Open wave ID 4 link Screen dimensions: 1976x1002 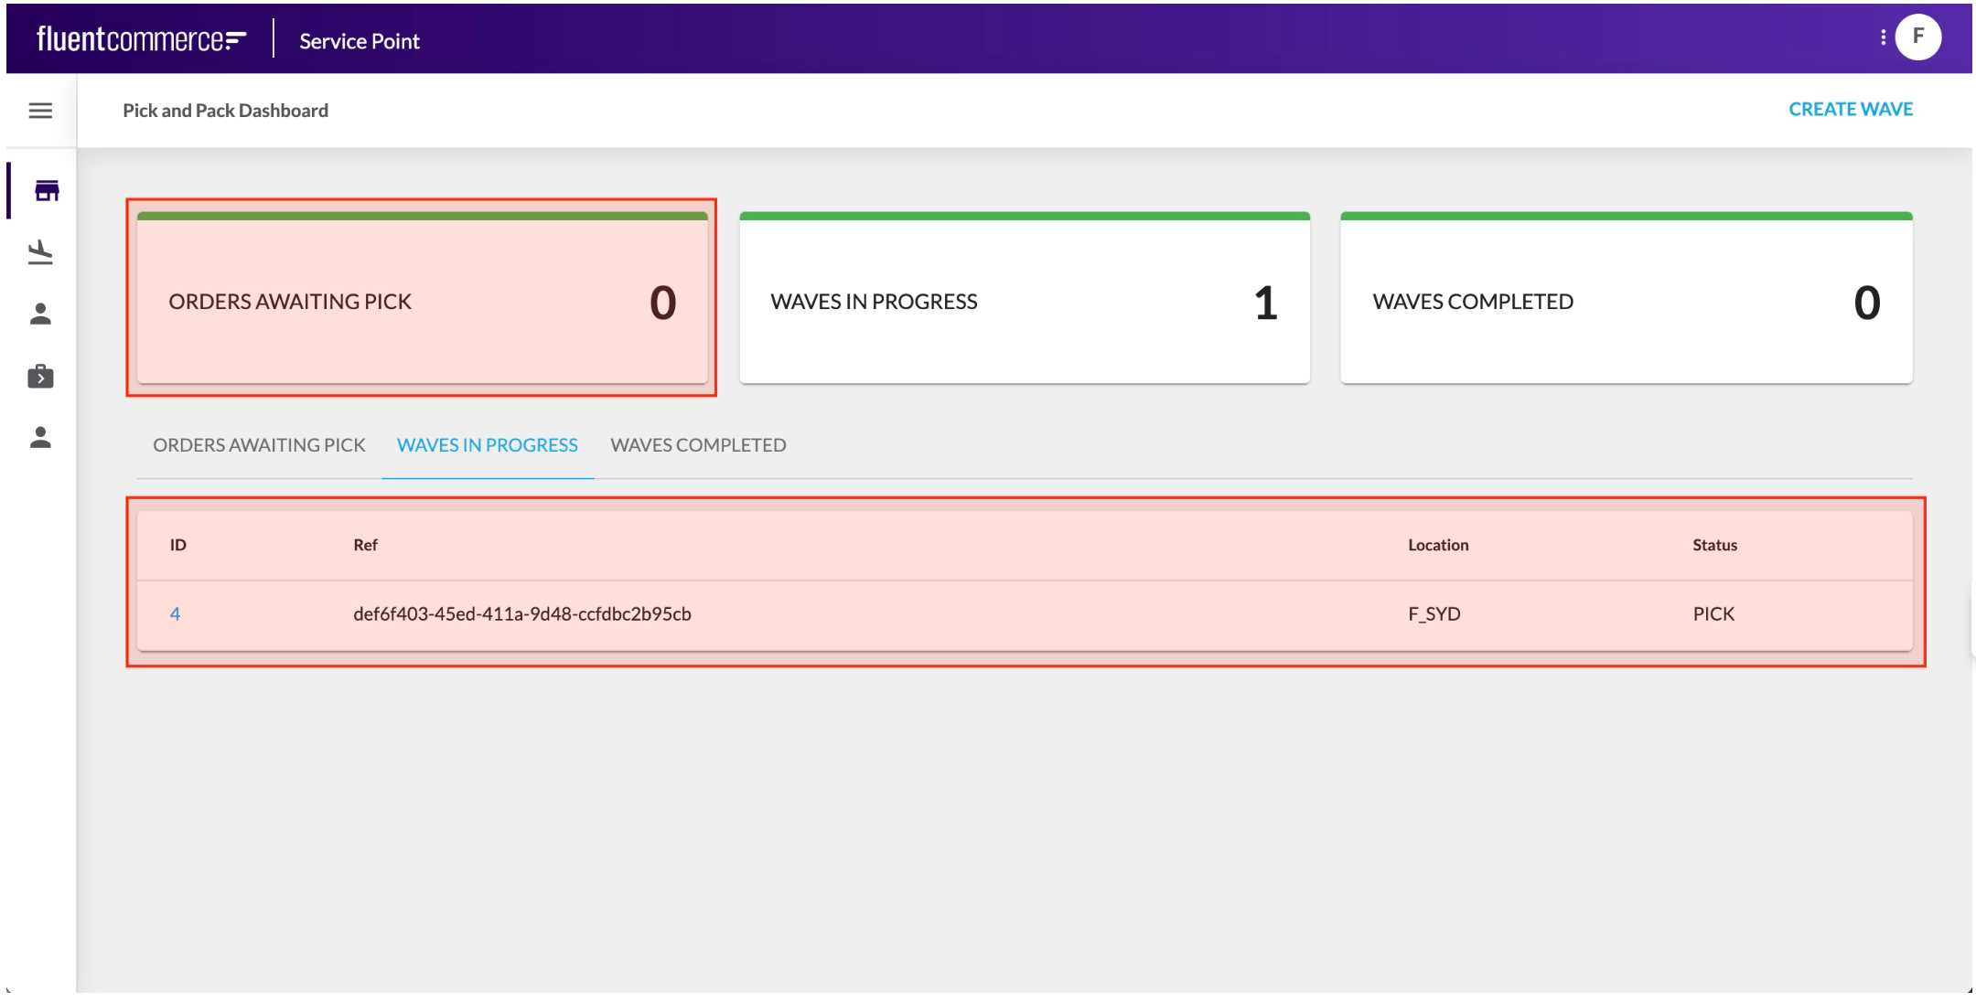tap(175, 614)
